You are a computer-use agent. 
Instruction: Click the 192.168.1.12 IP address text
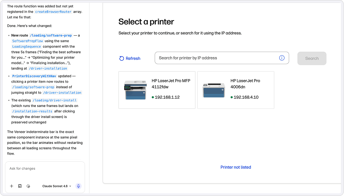pos(167,97)
